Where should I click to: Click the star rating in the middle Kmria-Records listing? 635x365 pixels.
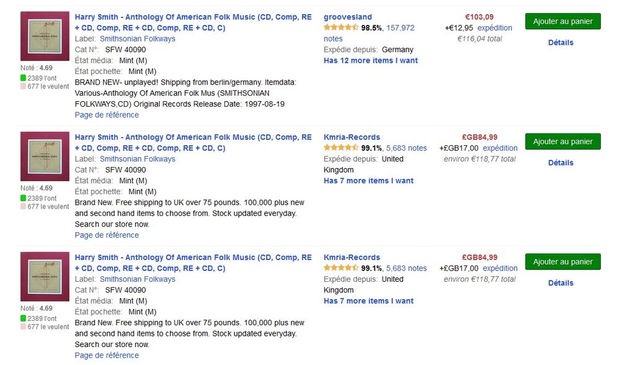click(341, 148)
